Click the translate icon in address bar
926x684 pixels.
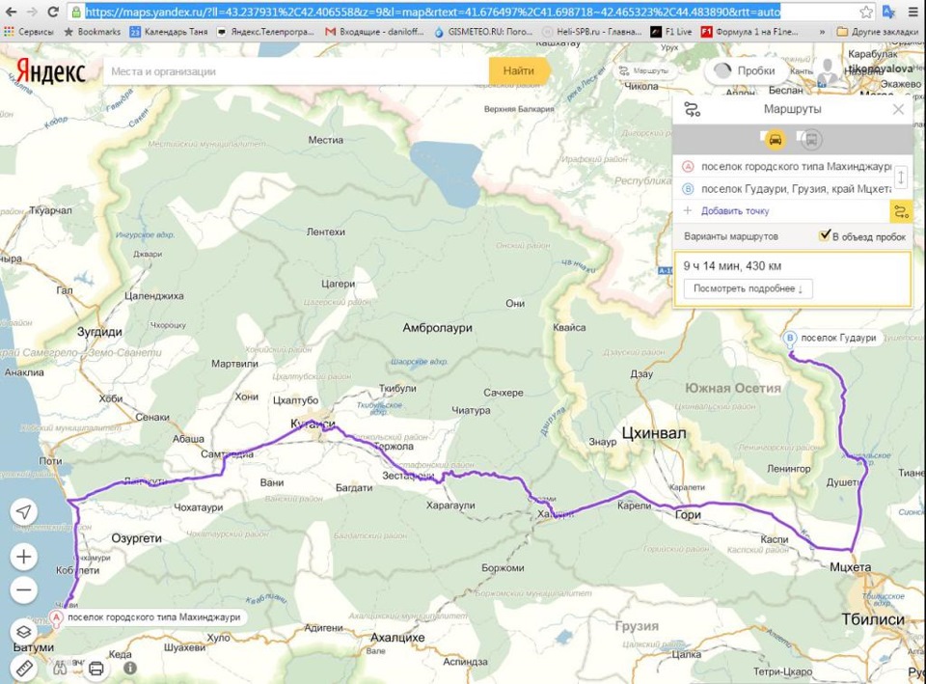[x=888, y=12]
